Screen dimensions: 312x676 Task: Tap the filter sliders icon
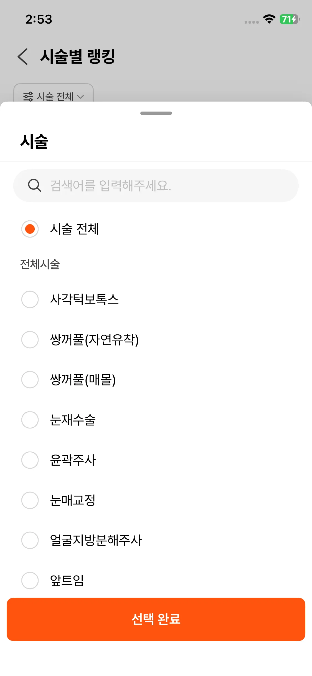tap(28, 96)
